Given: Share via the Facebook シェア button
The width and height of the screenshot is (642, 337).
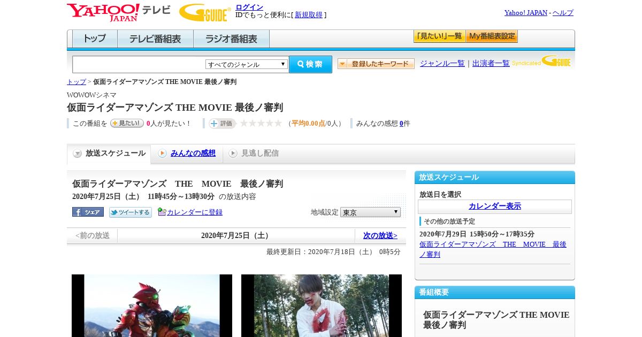Looking at the screenshot, I should click(x=88, y=212).
